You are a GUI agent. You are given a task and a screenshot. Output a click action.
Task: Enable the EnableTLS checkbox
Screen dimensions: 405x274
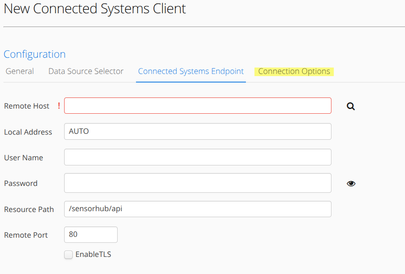pos(68,255)
